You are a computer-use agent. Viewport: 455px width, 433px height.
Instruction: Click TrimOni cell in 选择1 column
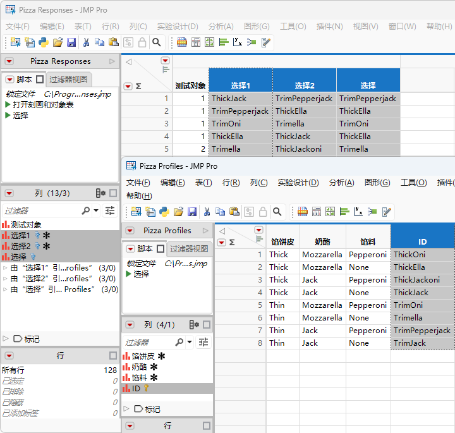pyautogui.click(x=241, y=124)
